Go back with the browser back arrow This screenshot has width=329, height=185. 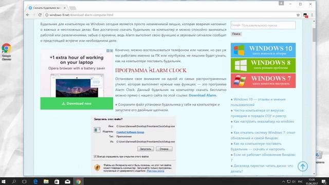(x=28, y=15)
